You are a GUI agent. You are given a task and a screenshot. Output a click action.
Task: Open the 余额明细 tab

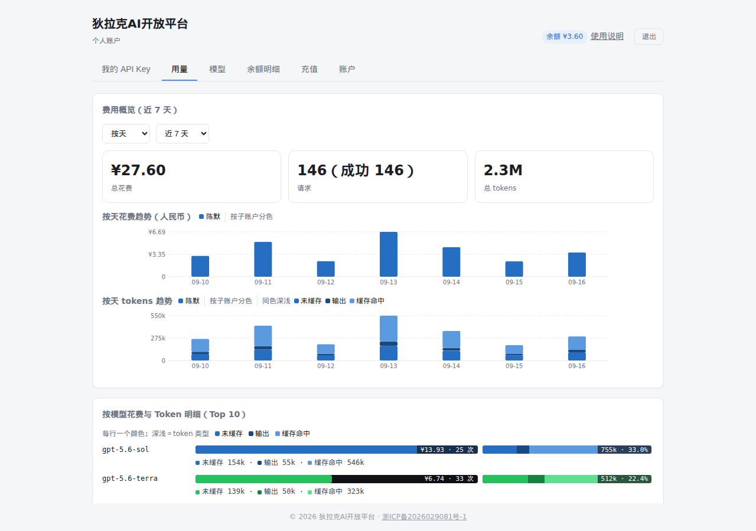tap(263, 69)
